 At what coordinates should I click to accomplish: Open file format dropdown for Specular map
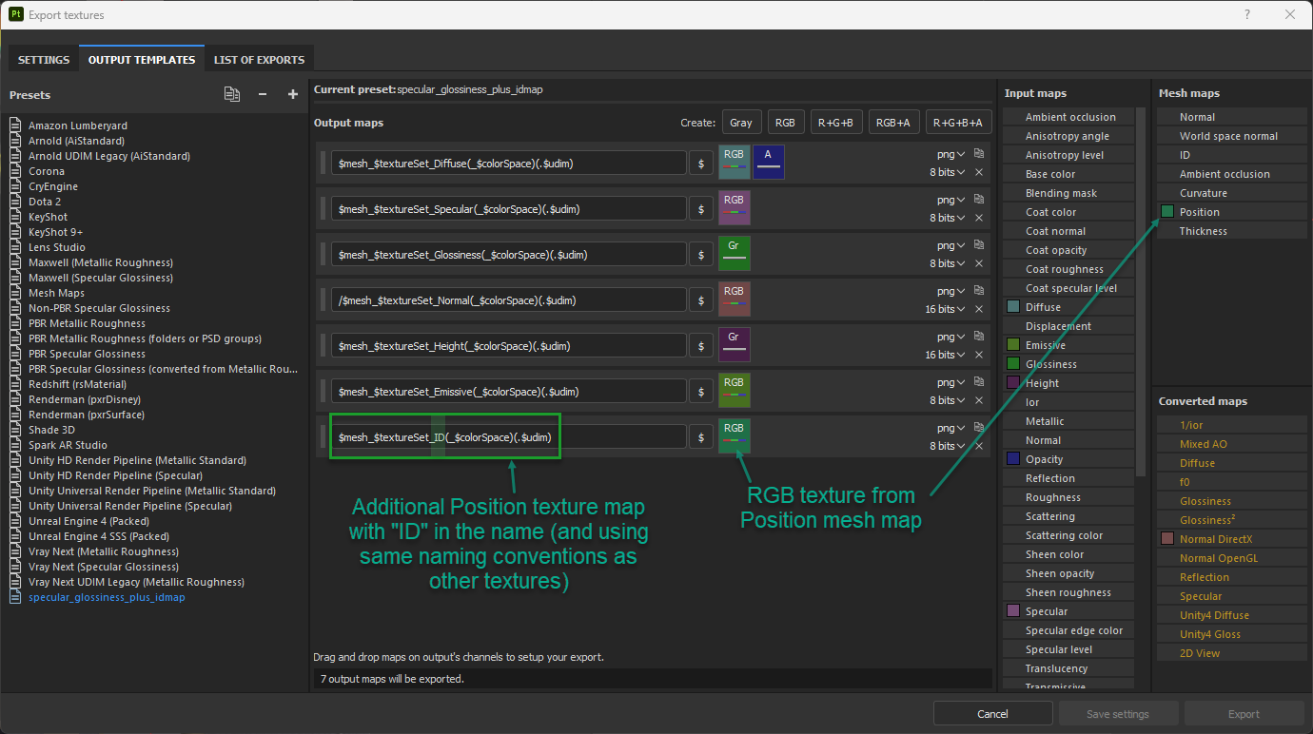point(950,200)
